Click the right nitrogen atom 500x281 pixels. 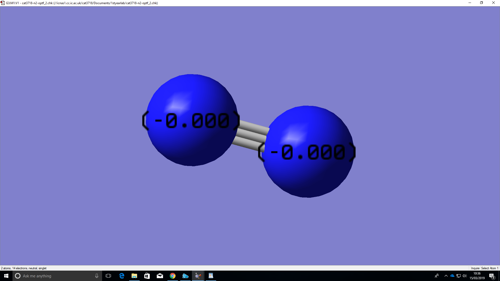click(x=307, y=177)
